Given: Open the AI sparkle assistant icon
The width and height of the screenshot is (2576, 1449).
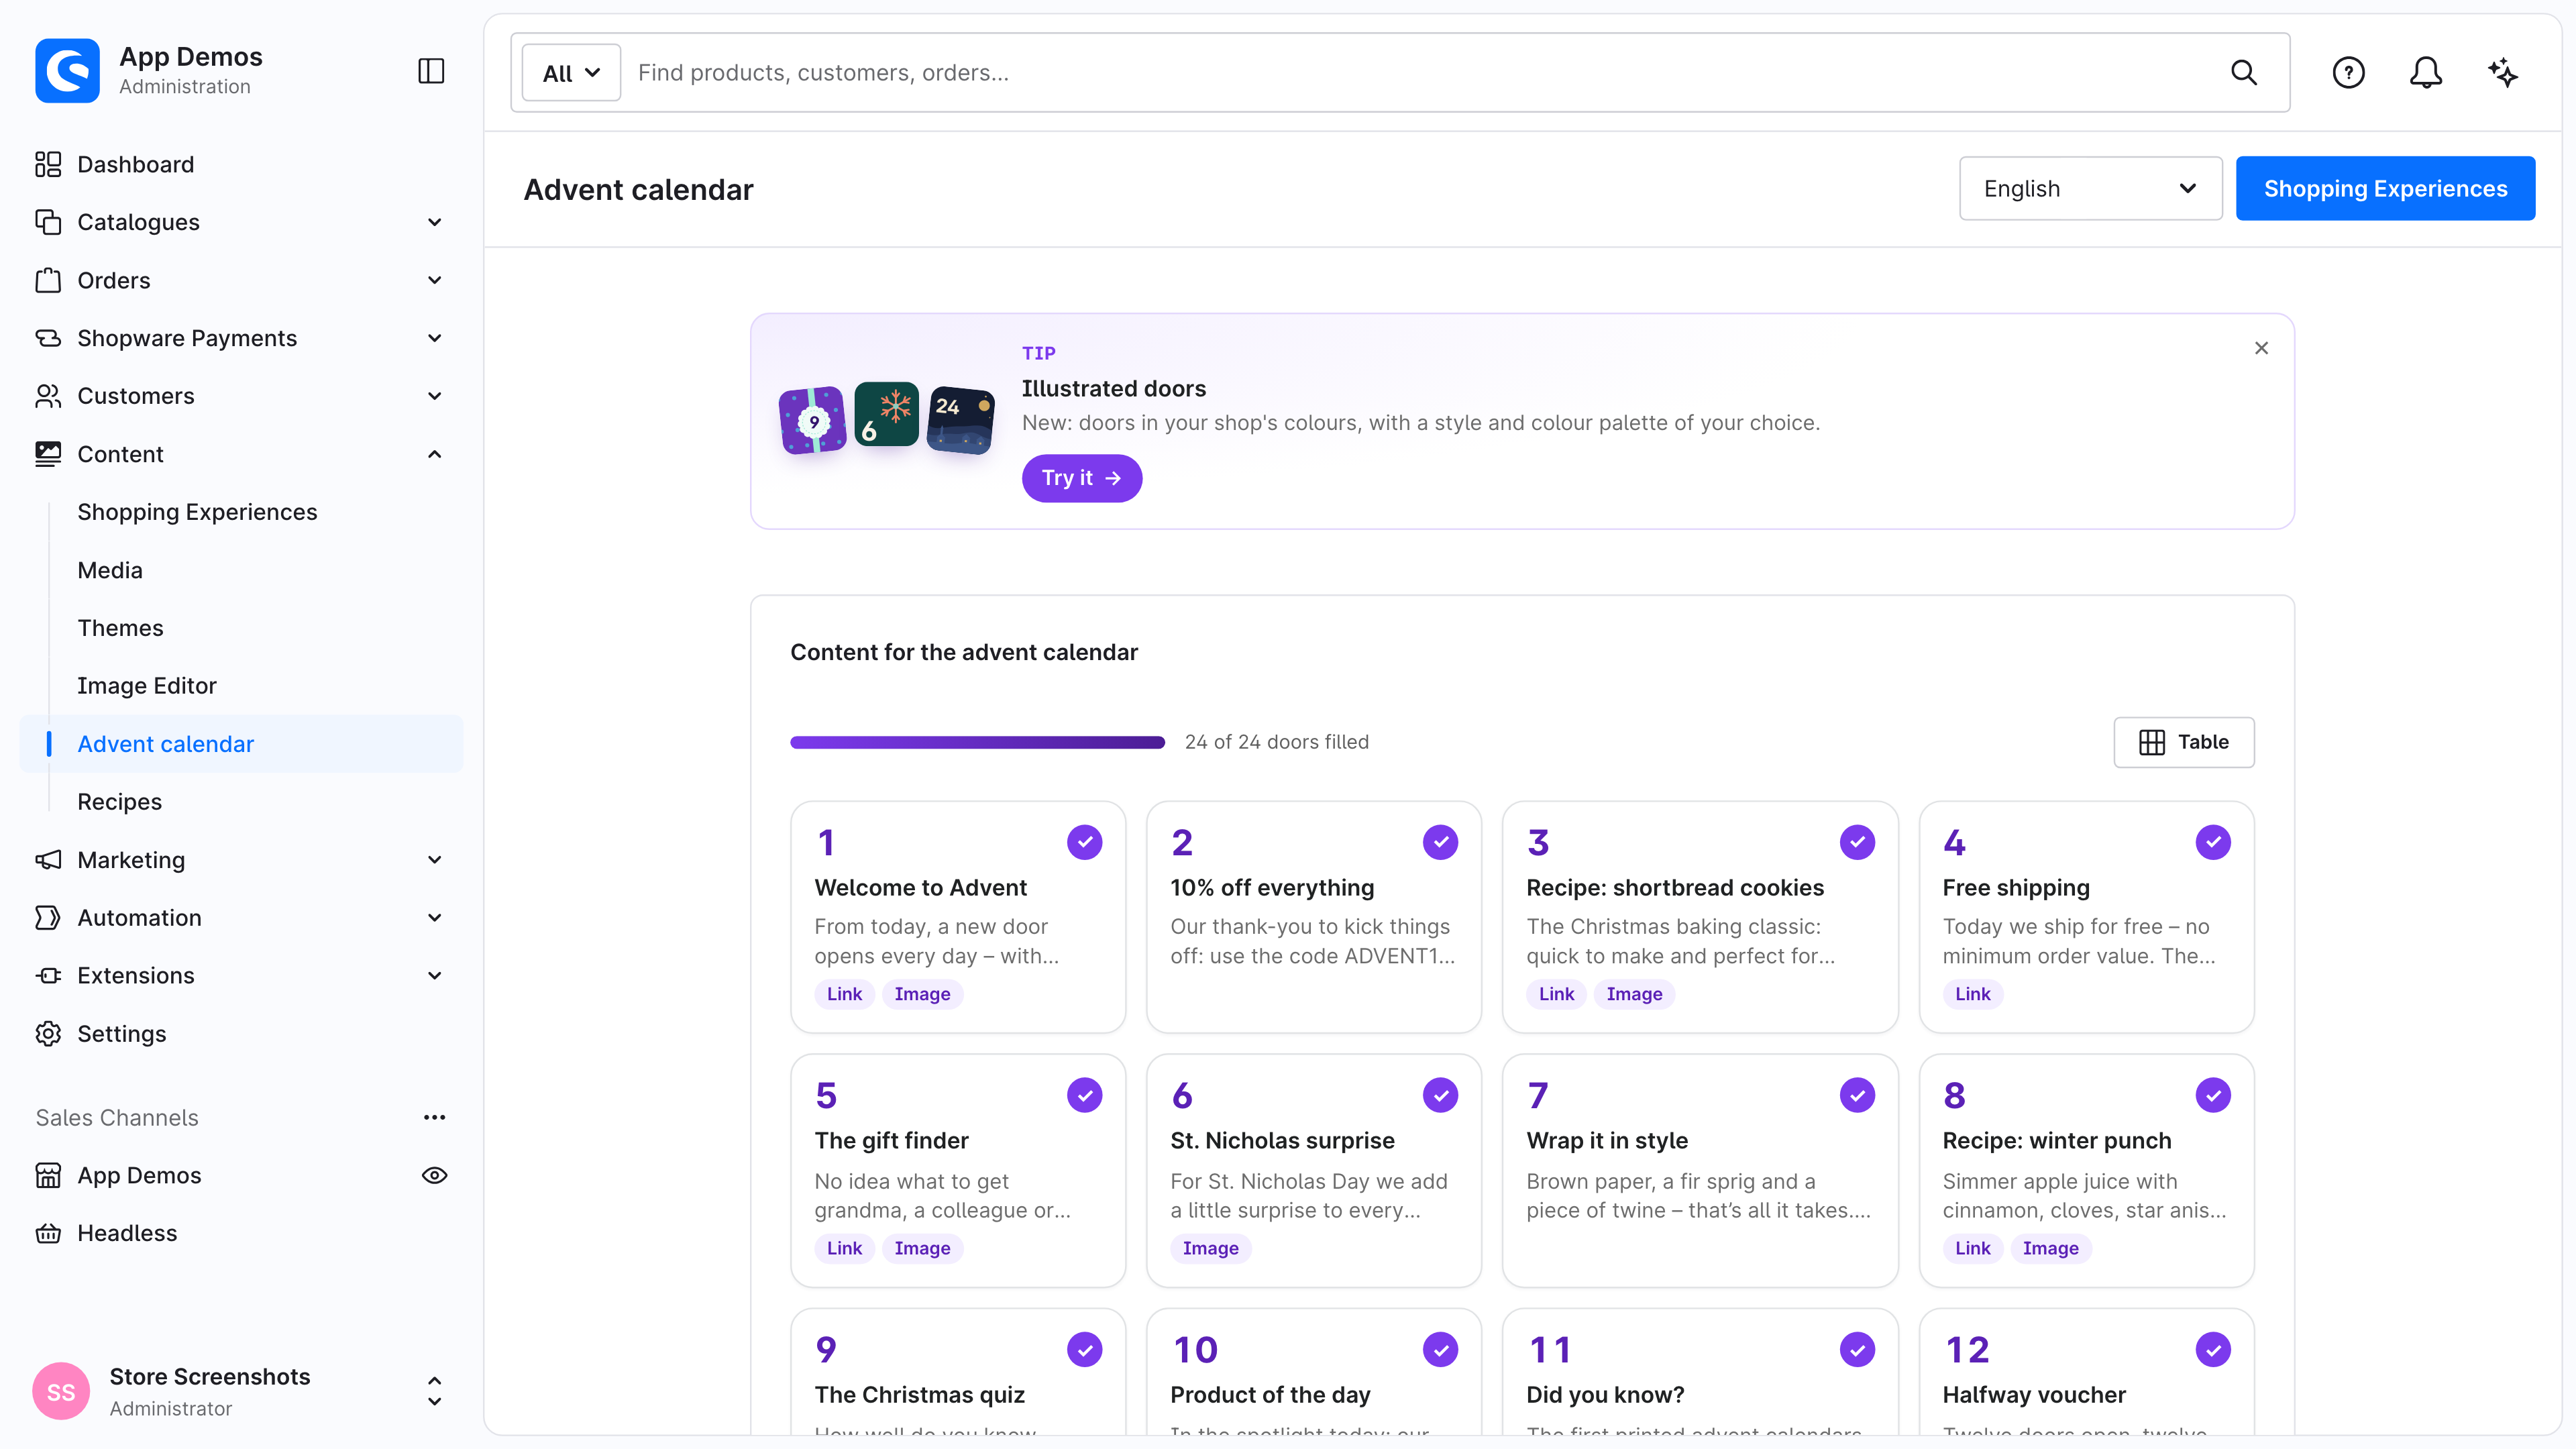Looking at the screenshot, I should (2503, 72).
